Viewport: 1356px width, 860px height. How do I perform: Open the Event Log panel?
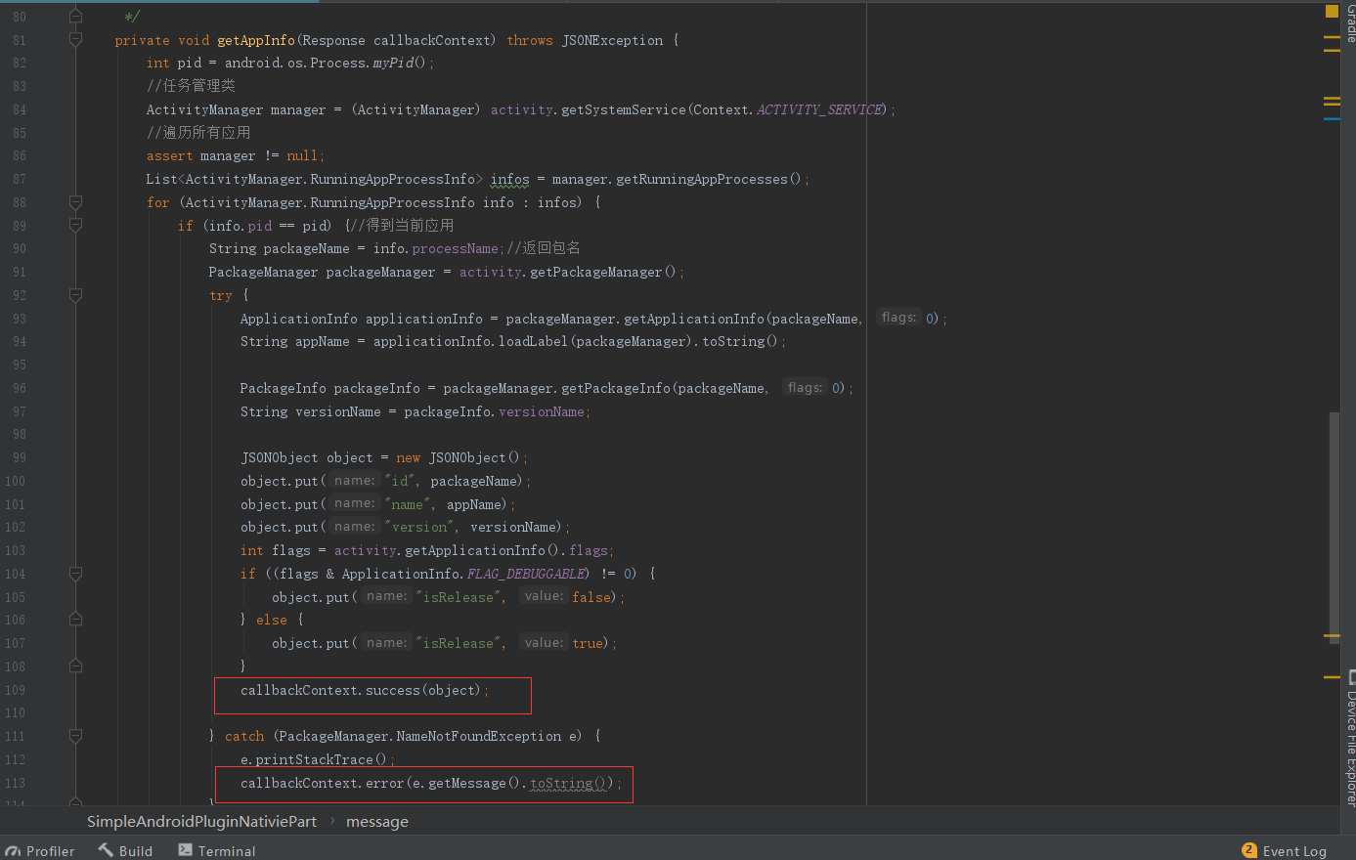(1285, 851)
